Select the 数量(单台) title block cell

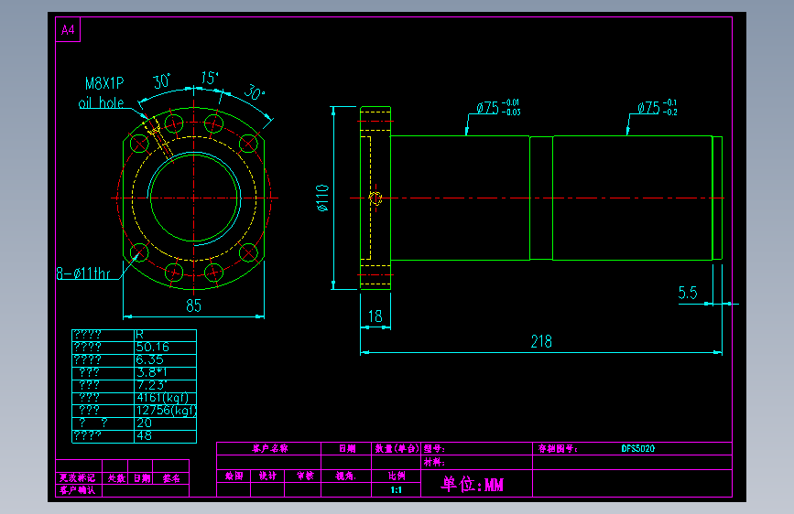pyautogui.click(x=397, y=448)
